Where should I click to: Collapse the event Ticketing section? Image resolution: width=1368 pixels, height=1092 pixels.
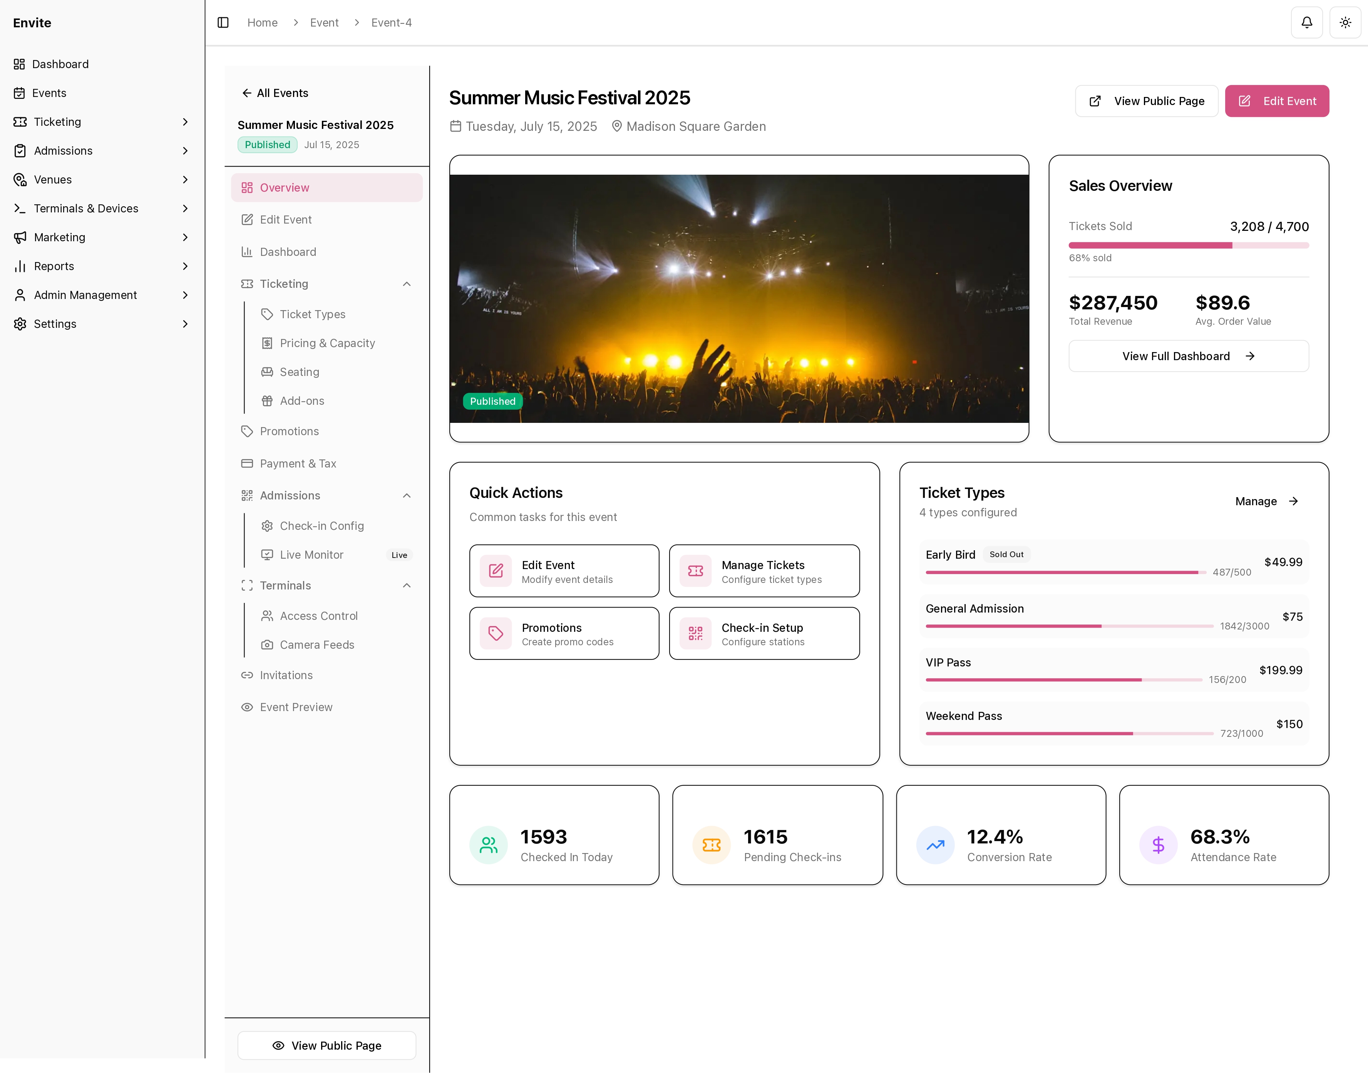pos(407,284)
